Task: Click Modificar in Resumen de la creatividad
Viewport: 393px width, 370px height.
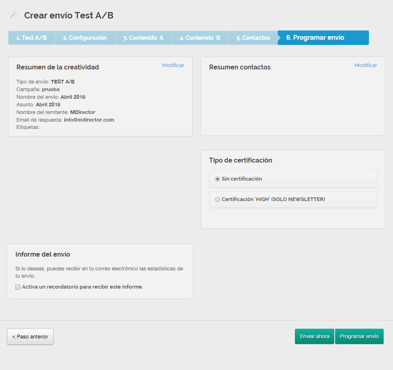Action: click(x=173, y=65)
